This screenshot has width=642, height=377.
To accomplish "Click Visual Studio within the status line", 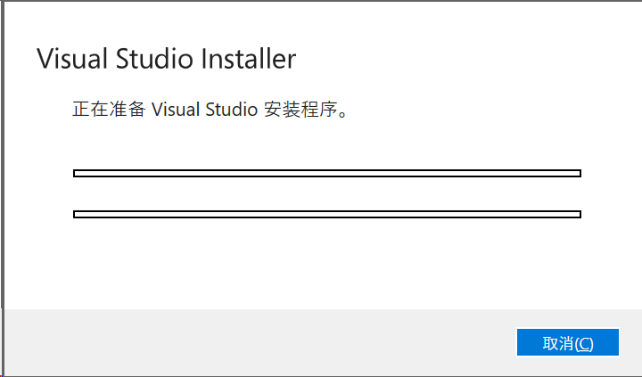I will 206,111.
